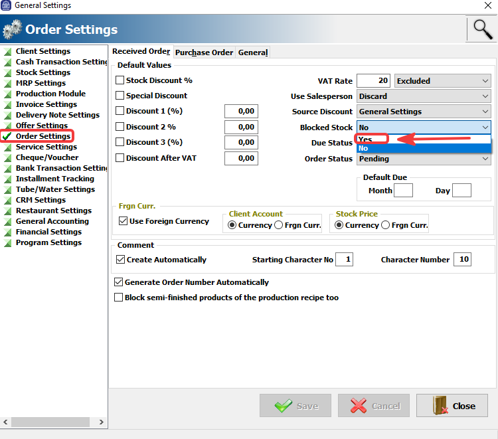Click the green checkmark beside Order Settings
This screenshot has width=498, height=439.
7,136
